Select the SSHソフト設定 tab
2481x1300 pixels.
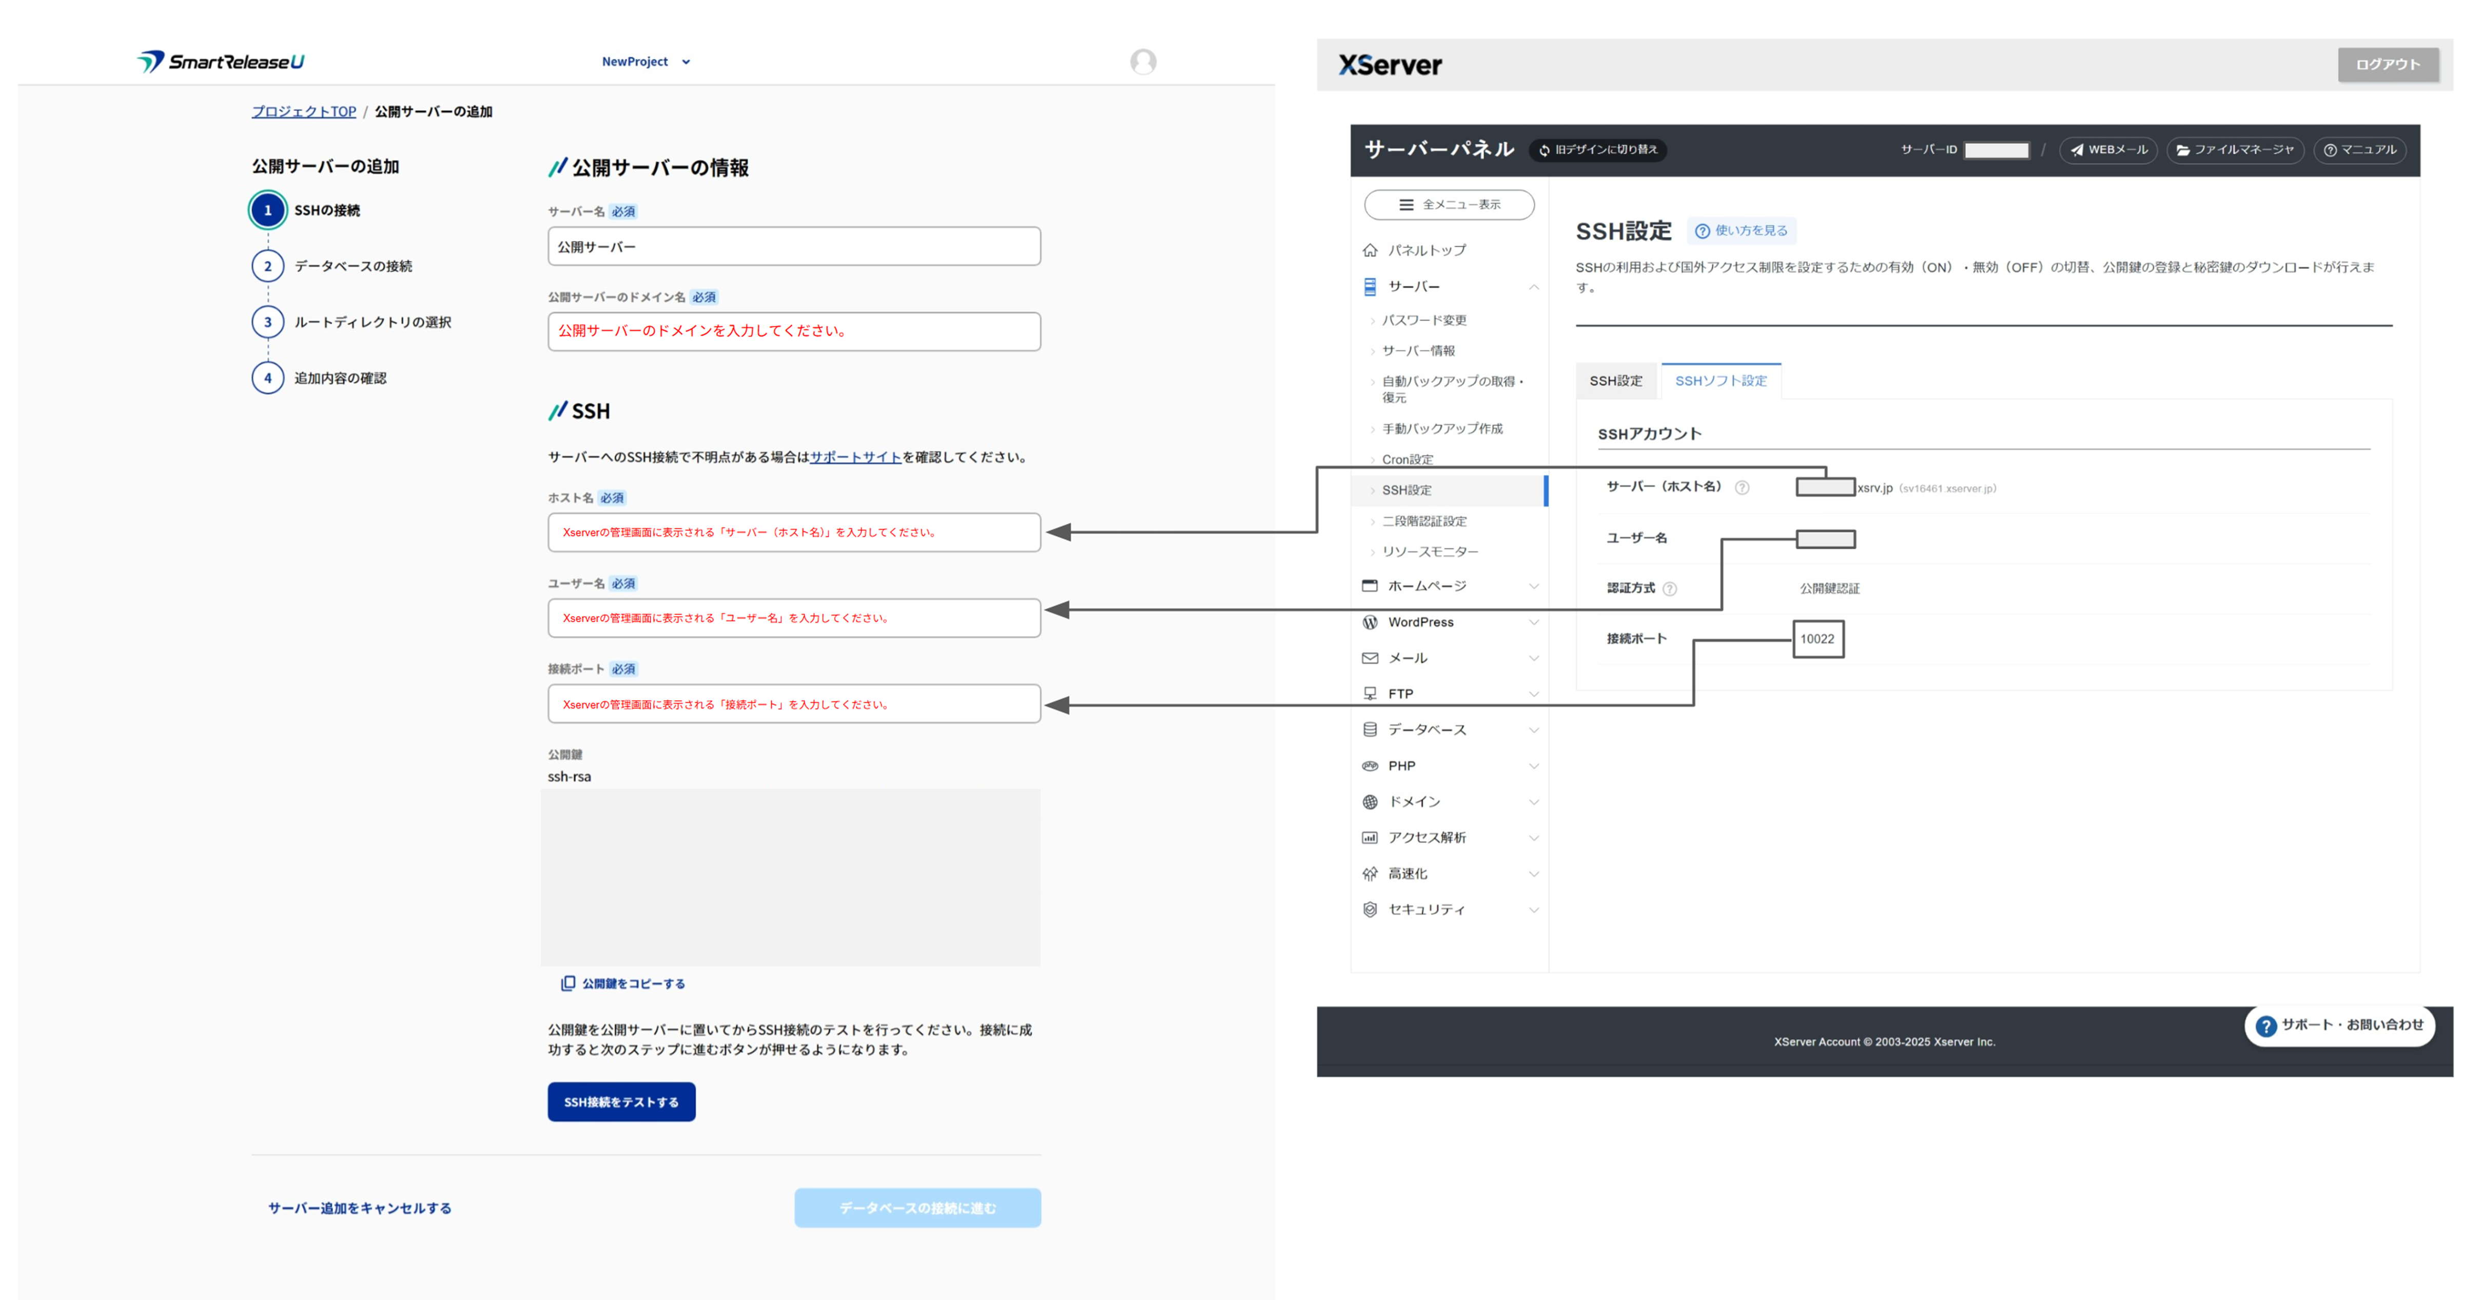coord(1720,380)
